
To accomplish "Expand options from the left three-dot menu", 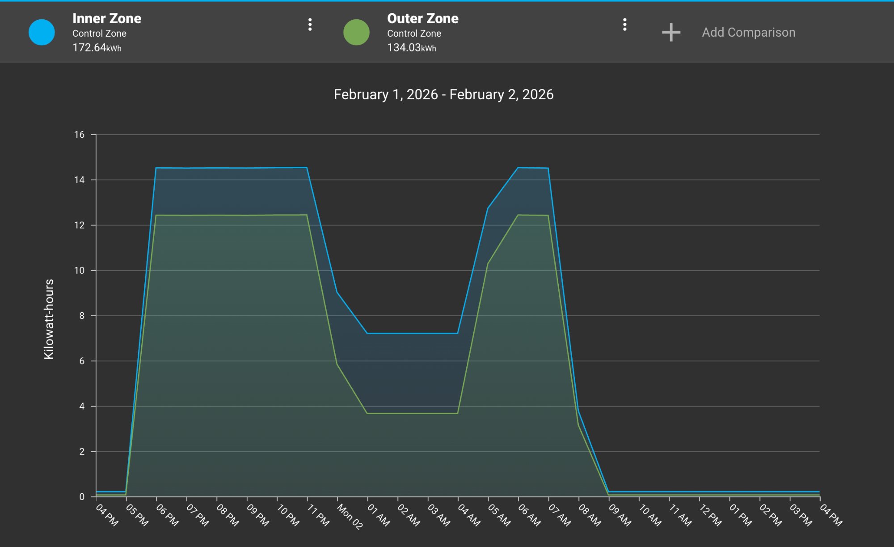I will 310,25.
